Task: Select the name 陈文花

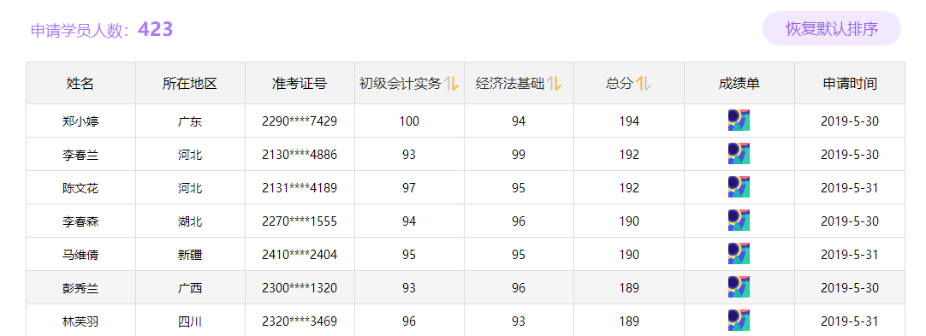Action: click(80, 189)
